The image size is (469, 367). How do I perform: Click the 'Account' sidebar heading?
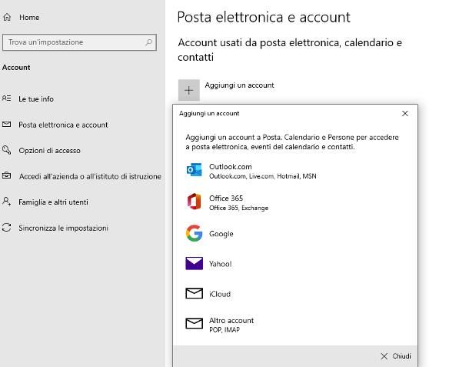[16, 68]
